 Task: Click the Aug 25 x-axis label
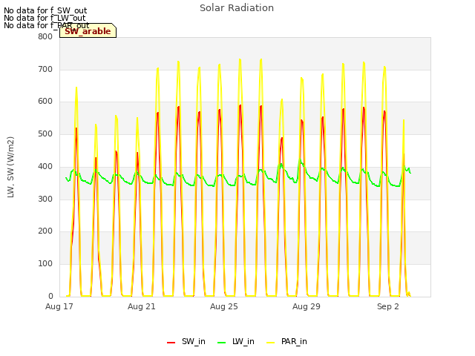point(224,306)
